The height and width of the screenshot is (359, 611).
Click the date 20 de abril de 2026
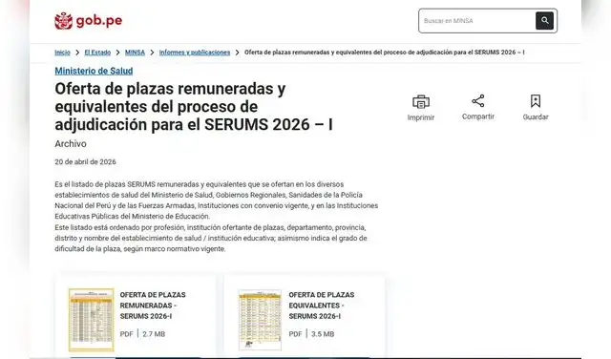tap(85, 161)
